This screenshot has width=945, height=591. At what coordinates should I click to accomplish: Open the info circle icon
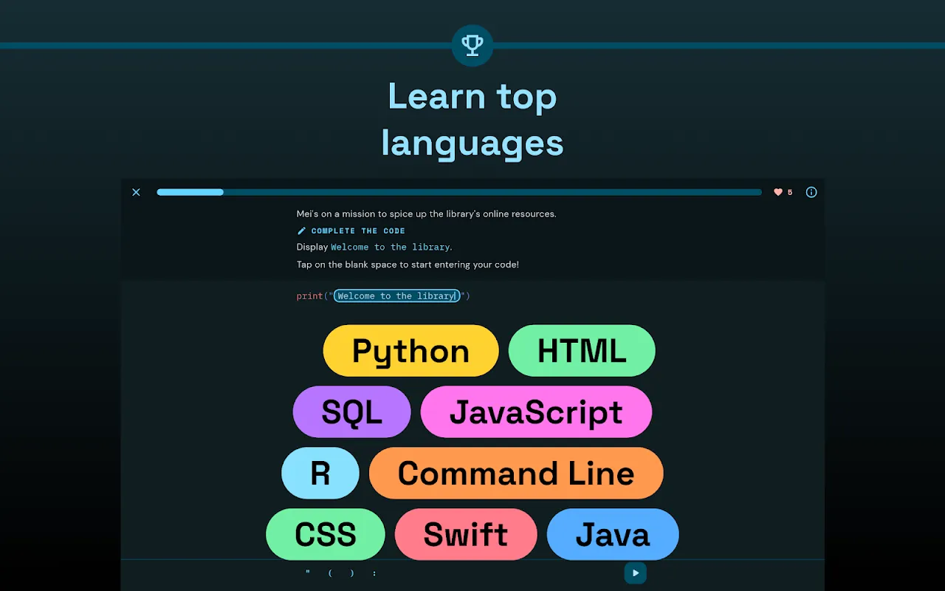[811, 192]
